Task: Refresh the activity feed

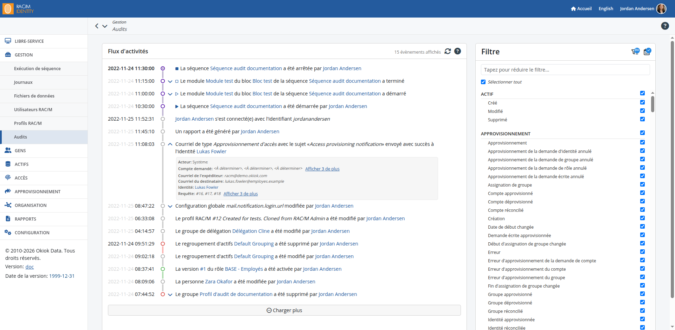Action: 448,51
